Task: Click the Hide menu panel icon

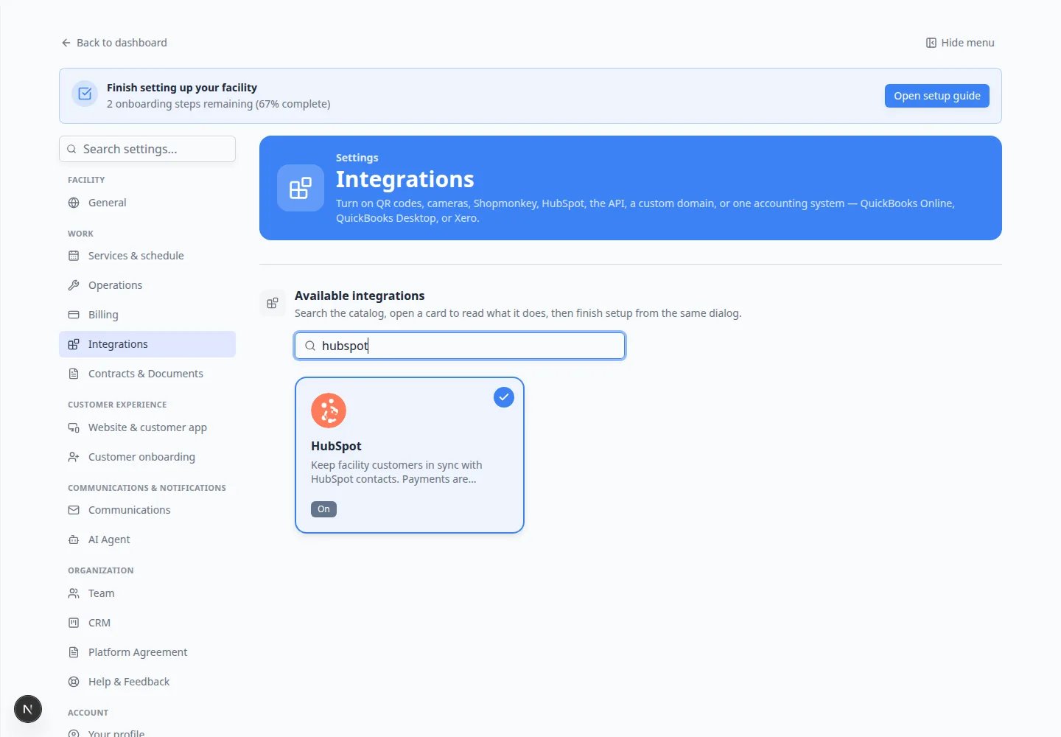Action: coord(931,43)
